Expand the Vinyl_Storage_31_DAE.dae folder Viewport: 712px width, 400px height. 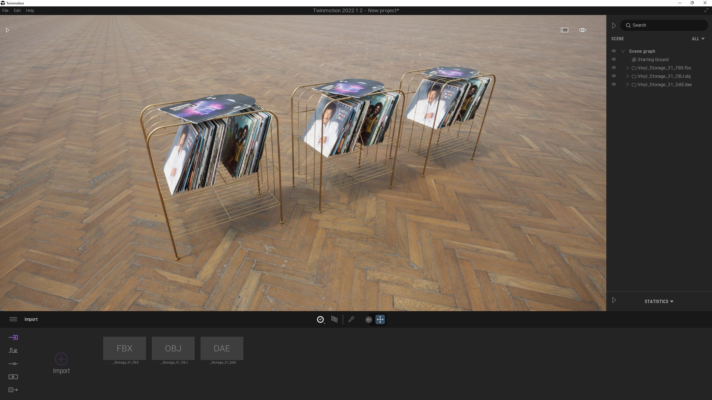[627, 84]
